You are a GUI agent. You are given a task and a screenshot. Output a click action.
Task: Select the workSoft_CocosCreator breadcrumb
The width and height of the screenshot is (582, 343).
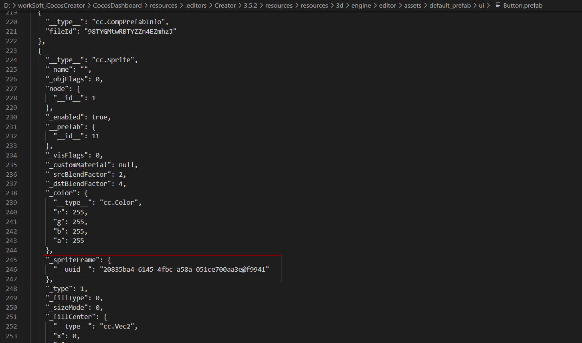click(x=51, y=6)
